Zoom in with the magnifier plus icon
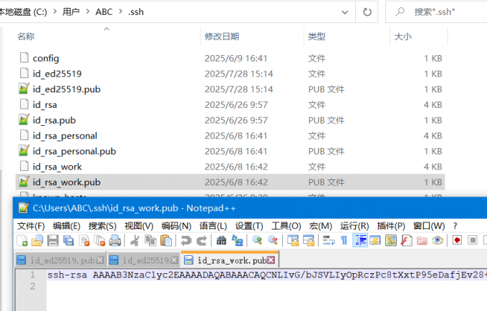The image size is (487, 311). [x=257, y=241]
